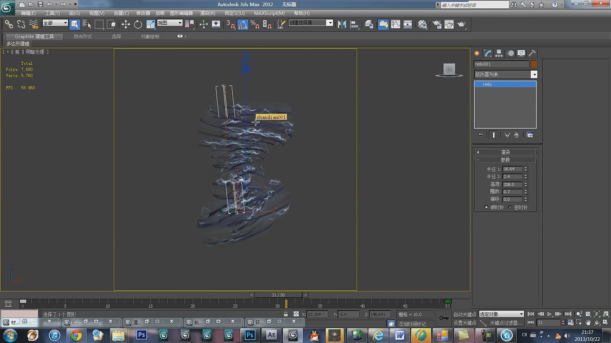The width and height of the screenshot is (611, 343).
Task: Select the clockwise 顺时针 radio button
Action: [486, 207]
